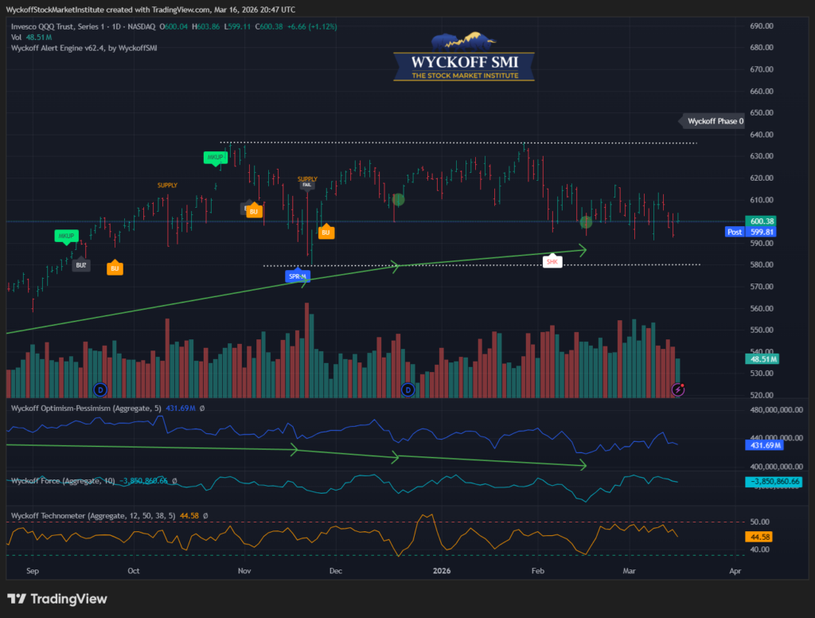Image resolution: width=815 pixels, height=618 pixels.
Task: Select the dividend D marker near late December
Action: tap(408, 389)
